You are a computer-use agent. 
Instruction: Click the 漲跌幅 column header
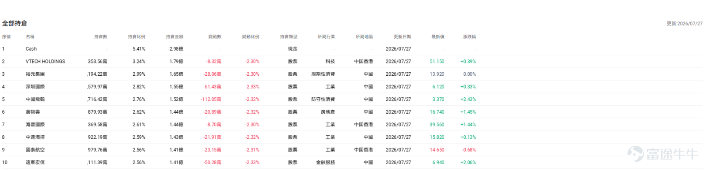[469, 37]
